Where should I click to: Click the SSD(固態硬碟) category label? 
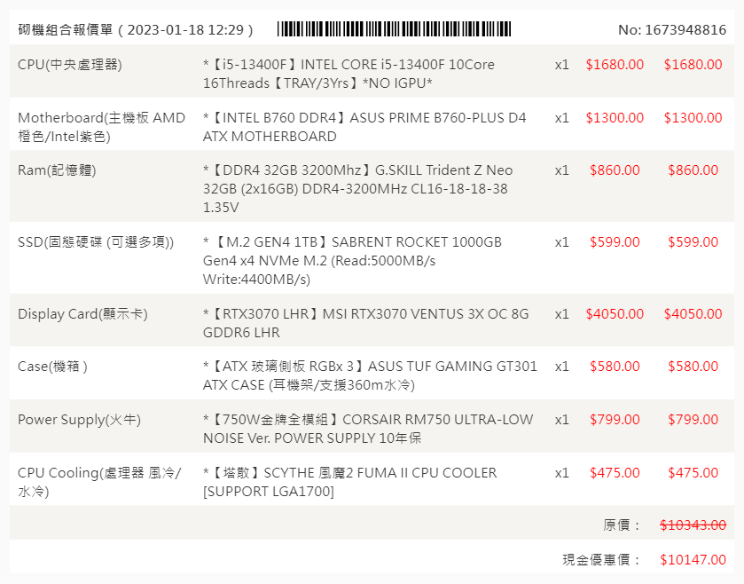[x=96, y=242]
